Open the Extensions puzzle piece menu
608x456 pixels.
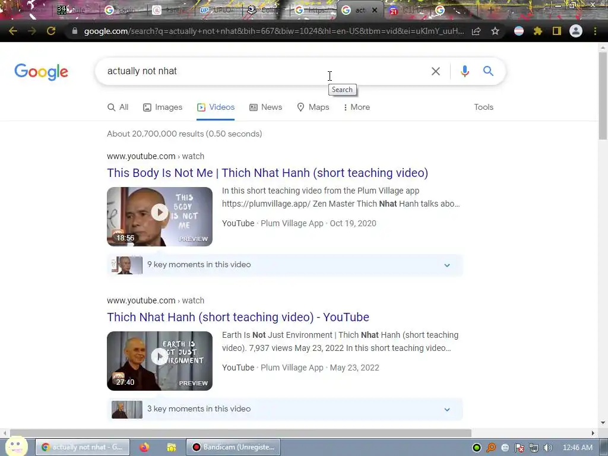click(538, 31)
